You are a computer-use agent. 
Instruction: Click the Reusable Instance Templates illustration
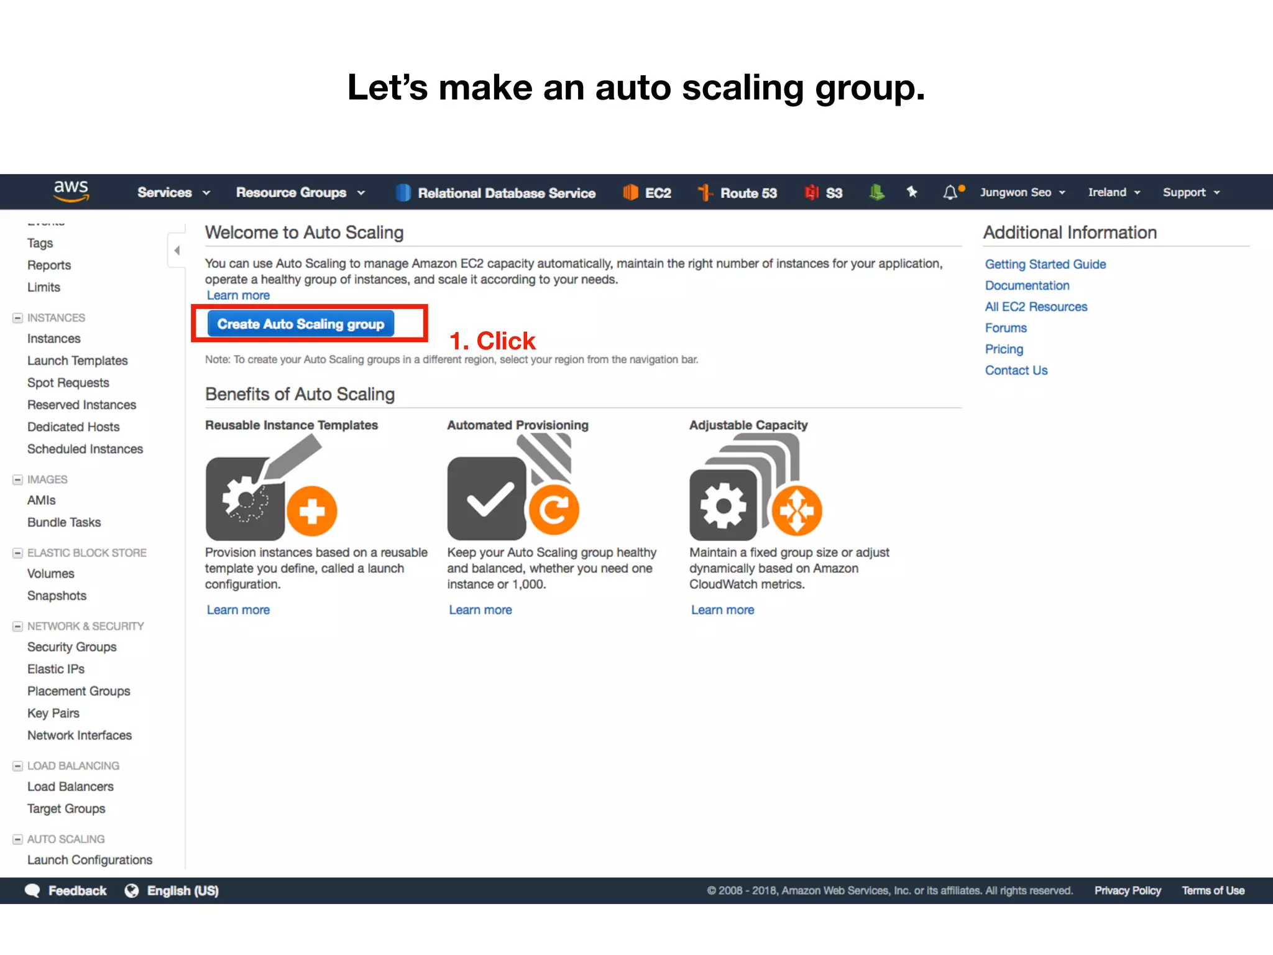tap(272, 487)
